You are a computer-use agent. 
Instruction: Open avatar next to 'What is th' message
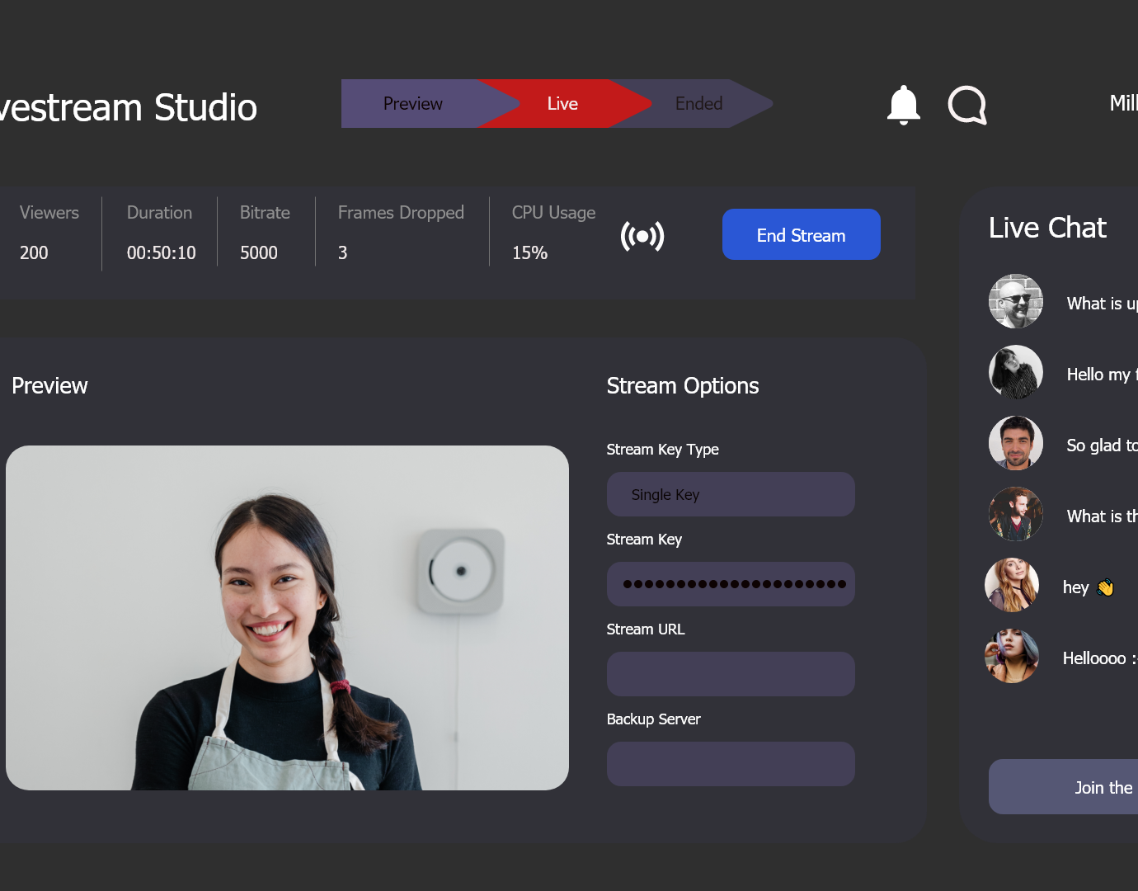[1016, 514]
